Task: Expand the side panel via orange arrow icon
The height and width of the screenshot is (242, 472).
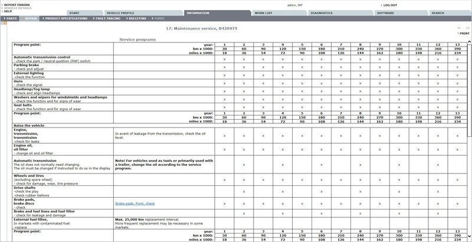Action: click(x=5, y=23)
